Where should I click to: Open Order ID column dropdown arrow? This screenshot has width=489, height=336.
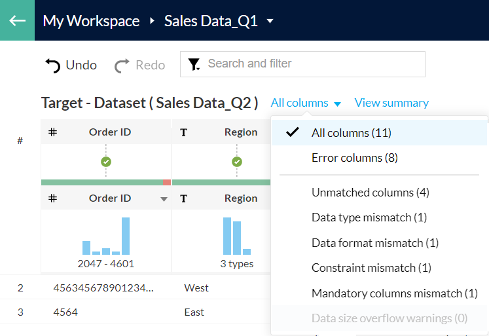click(164, 199)
